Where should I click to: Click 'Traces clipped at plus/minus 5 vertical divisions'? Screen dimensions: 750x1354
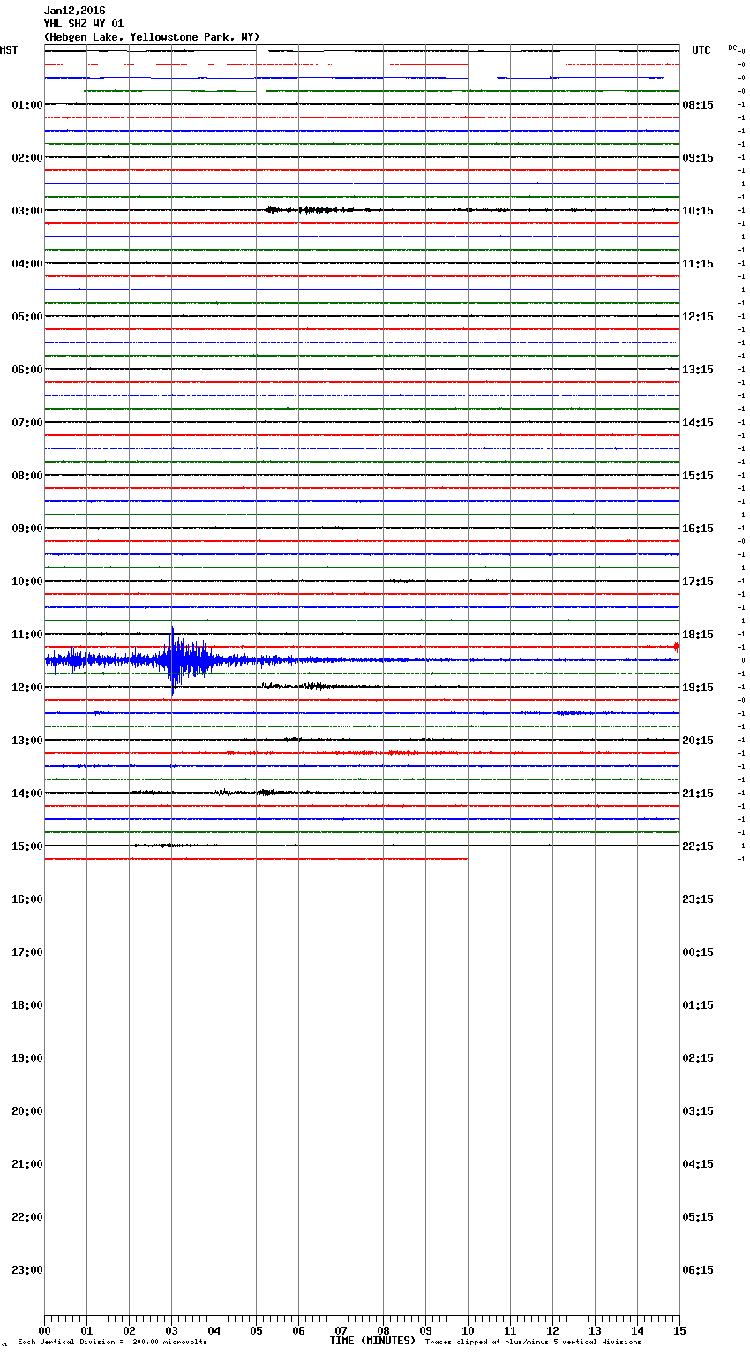click(x=533, y=1343)
